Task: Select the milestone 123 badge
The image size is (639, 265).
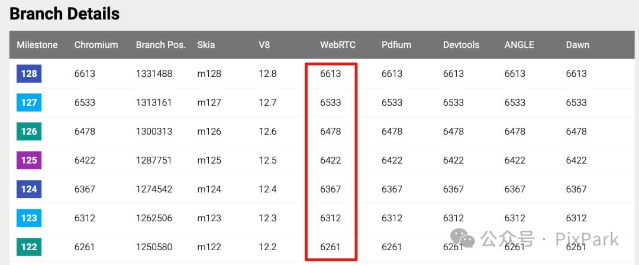Action: pos(28,218)
